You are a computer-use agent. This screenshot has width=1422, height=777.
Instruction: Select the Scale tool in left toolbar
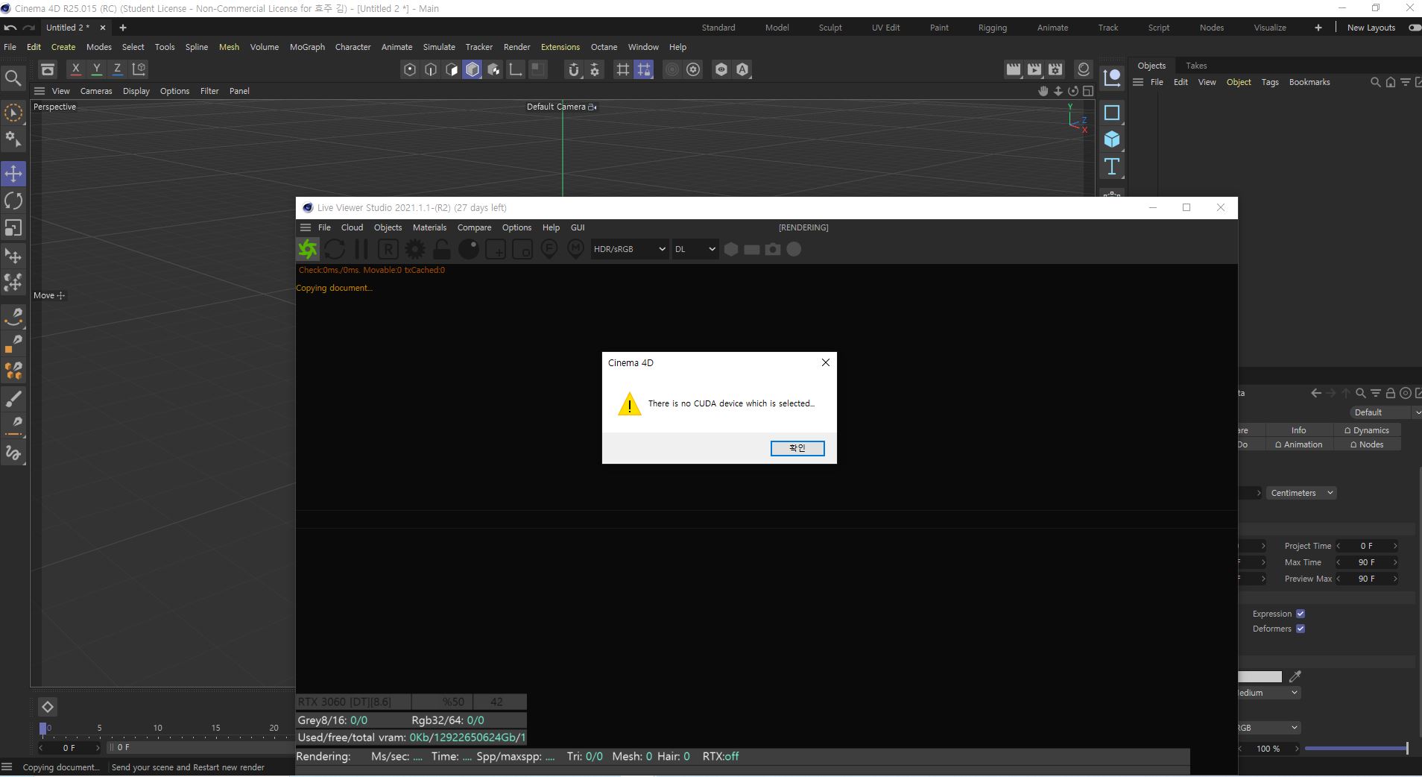pos(13,228)
